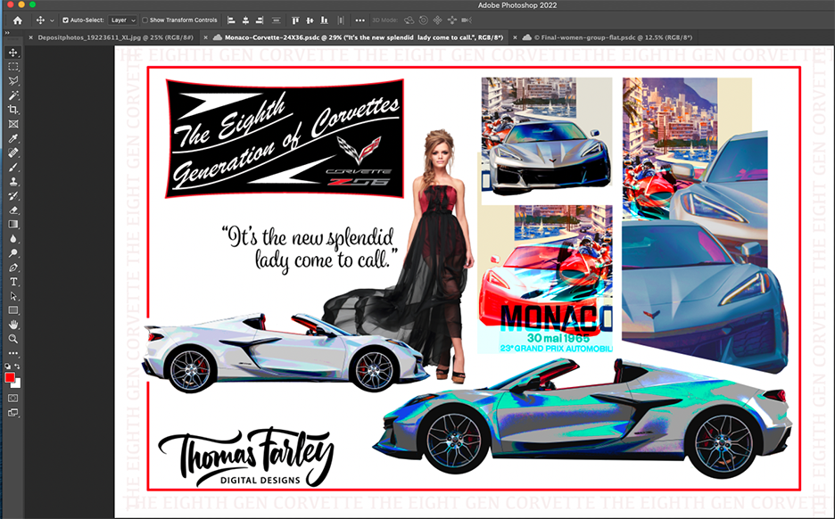The image size is (835, 519).
Task: Select the Pen tool
Action: coord(13,268)
